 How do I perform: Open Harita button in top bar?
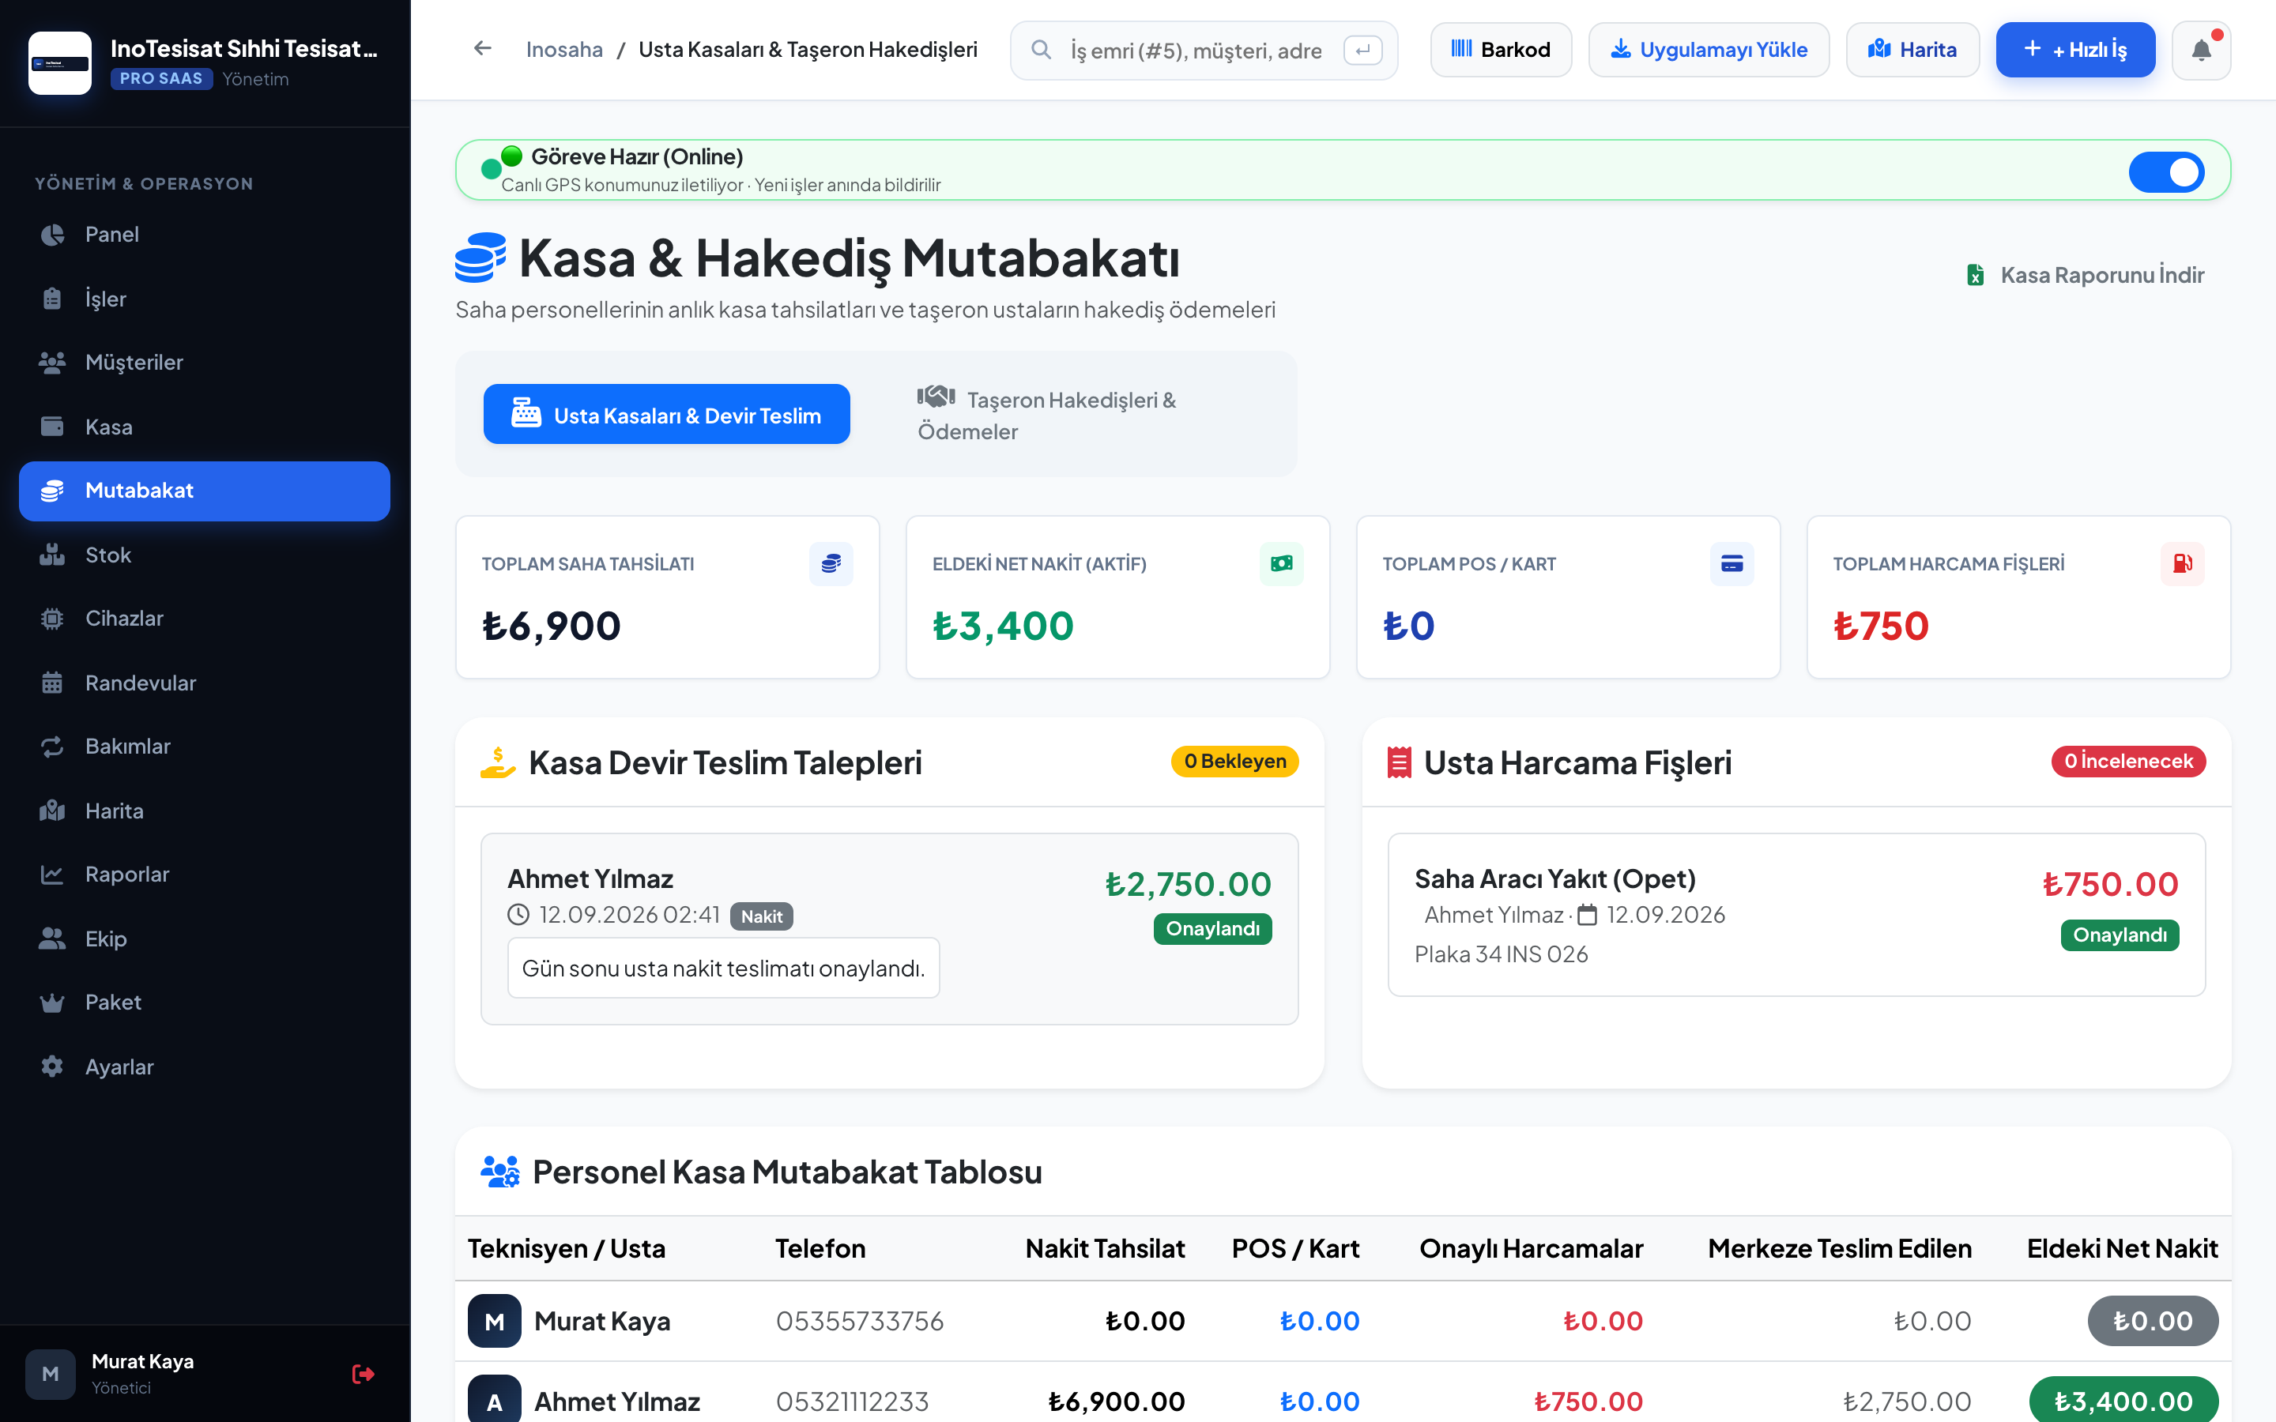(x=1912, y=50)
